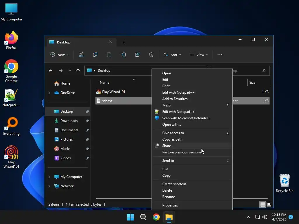Expand the 7-Zip submenu

click(x=192, y=105)
